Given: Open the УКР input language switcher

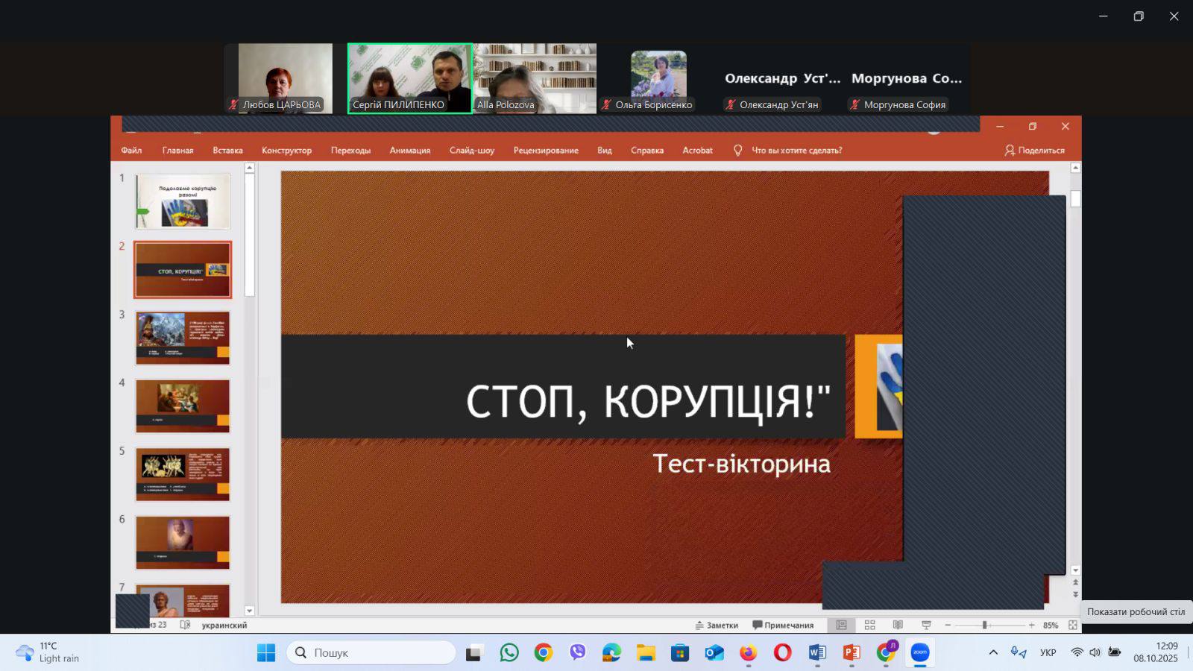Looking at the screenshot, I should pos(1048,652).
